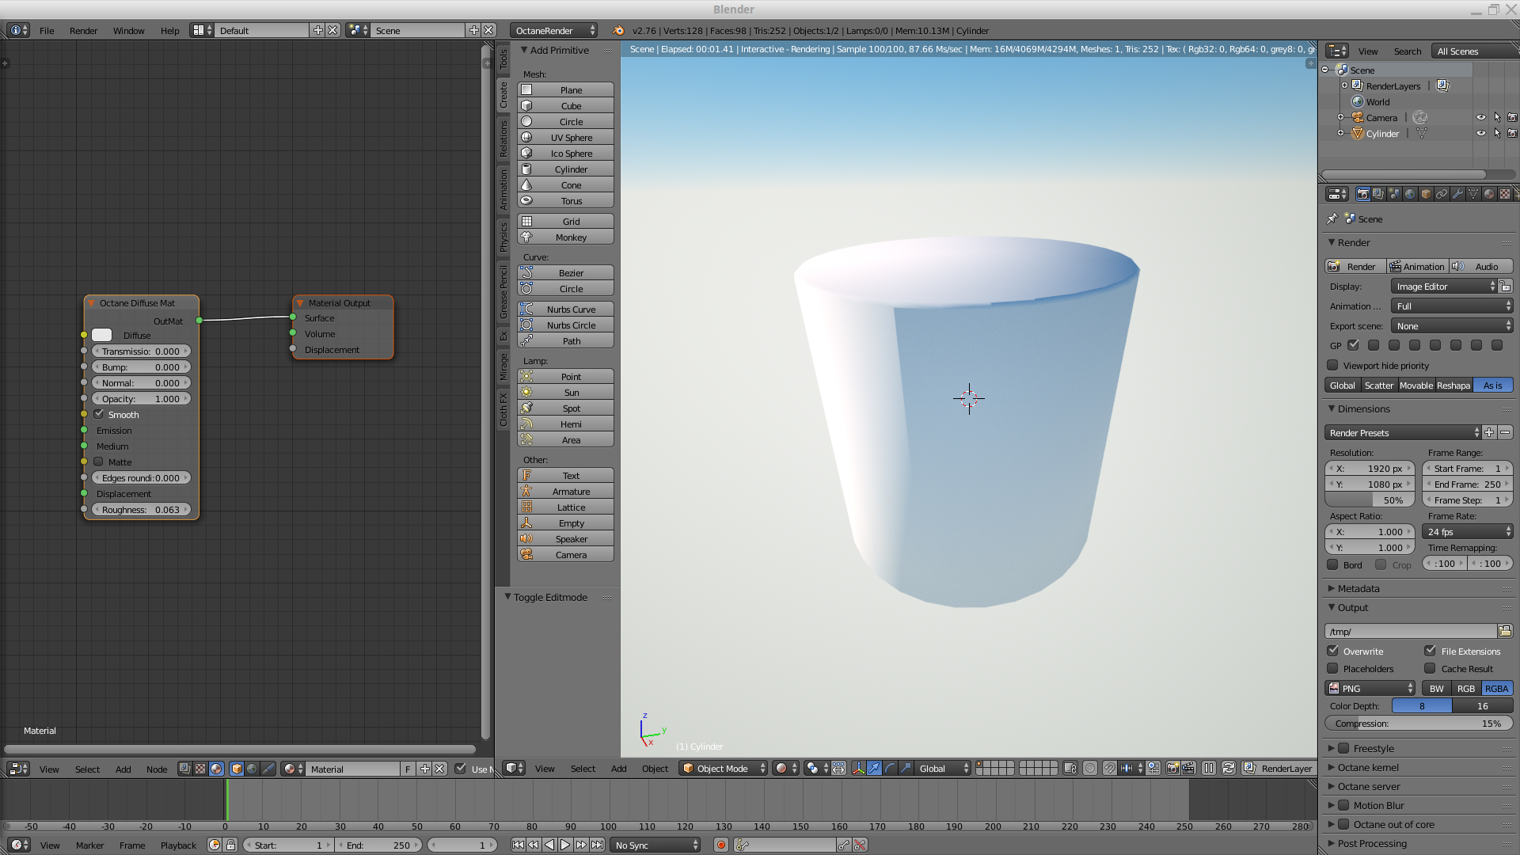1520x855 pixels.
Task: Uncheck Smooth in the Octane Diffuse Mat node
Action: (99, 414)
